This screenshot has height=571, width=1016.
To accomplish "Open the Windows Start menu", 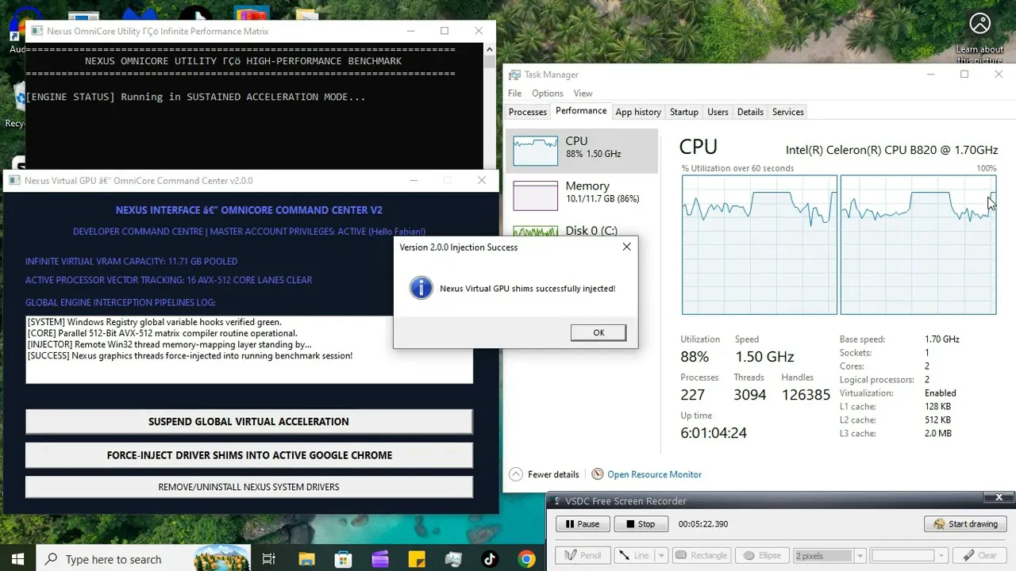I will (17, 559).
